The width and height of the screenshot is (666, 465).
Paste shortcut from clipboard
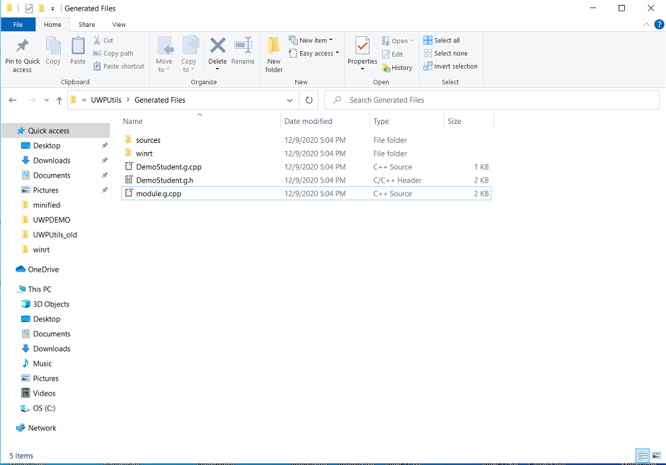coord(118,67)
